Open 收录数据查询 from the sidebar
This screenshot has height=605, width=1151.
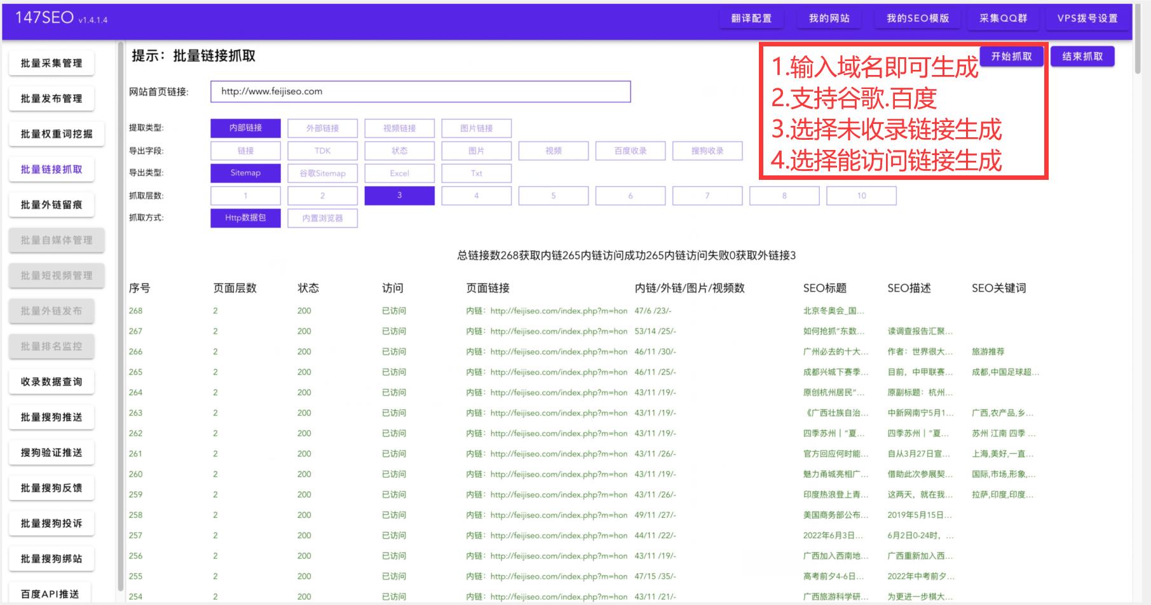pyautogui.click(x=51, y=381)
